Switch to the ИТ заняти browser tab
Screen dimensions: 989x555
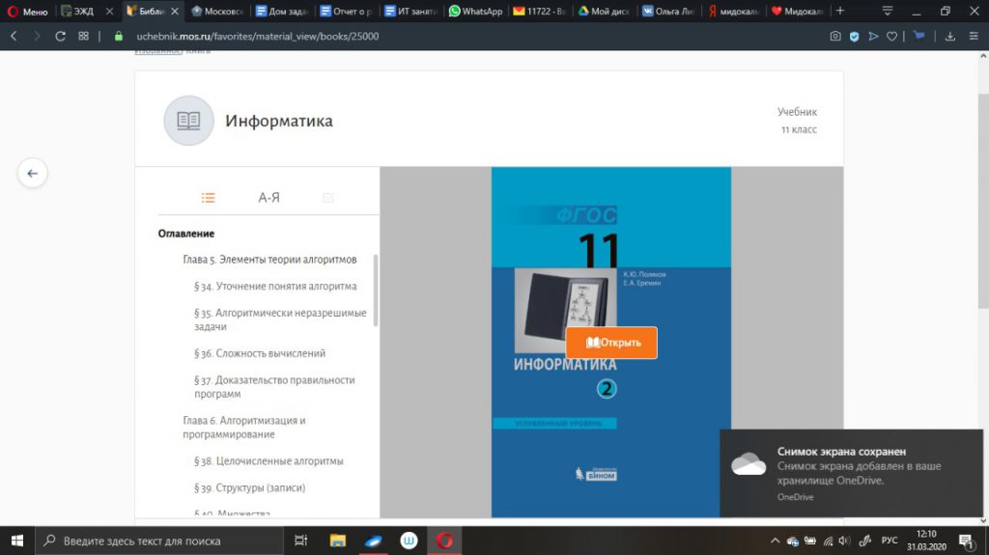click(x=410, y=12)
